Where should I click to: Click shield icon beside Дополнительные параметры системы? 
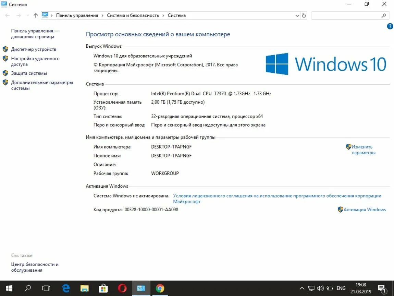[x=5, y=82]
